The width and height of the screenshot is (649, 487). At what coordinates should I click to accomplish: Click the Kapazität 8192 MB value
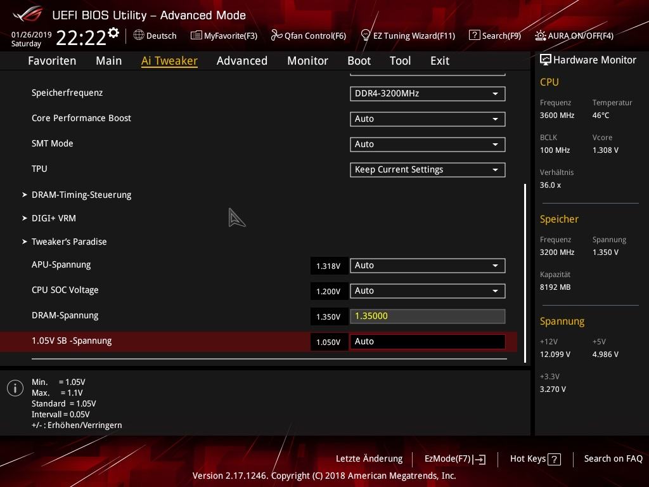point(555,287)
